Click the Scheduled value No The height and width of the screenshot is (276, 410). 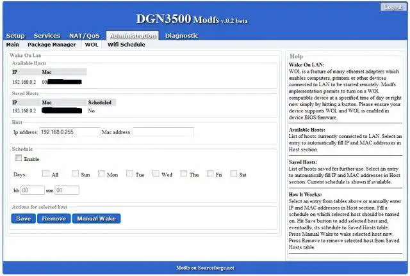[91, 111]
